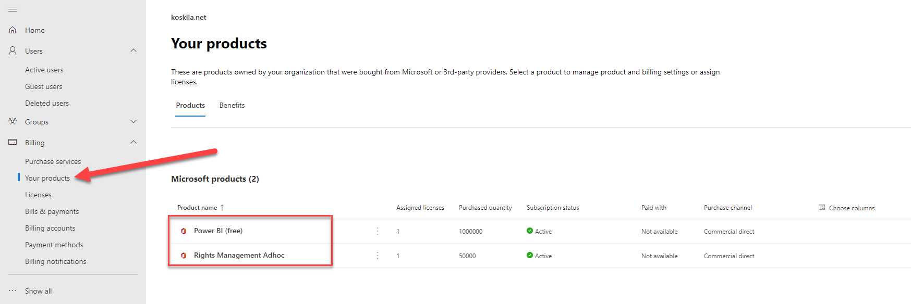This screenshot has width=911, height=304.
Task: Open Guest users page
Action: (x=44, y=86)
